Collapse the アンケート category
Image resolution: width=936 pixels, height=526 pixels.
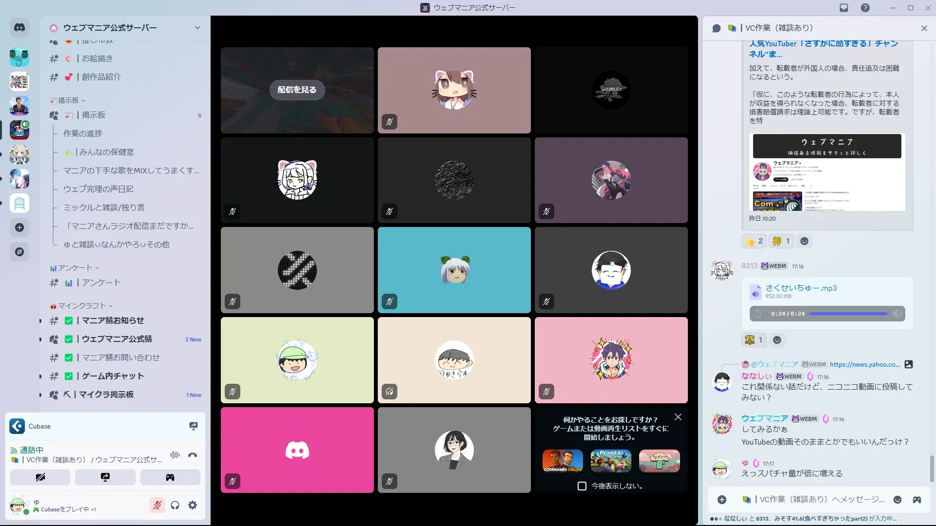click(x=75, y=268)
